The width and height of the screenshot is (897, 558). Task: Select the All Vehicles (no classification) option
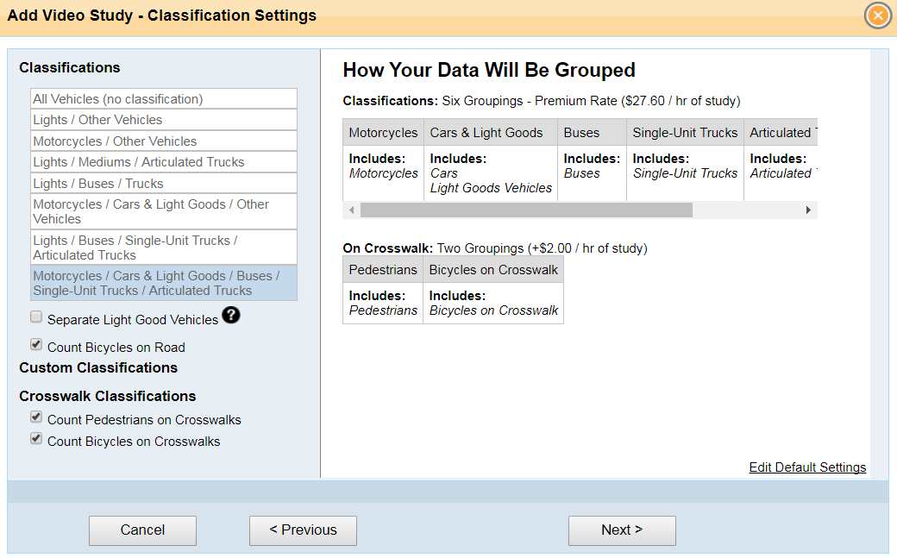point(164,98)
